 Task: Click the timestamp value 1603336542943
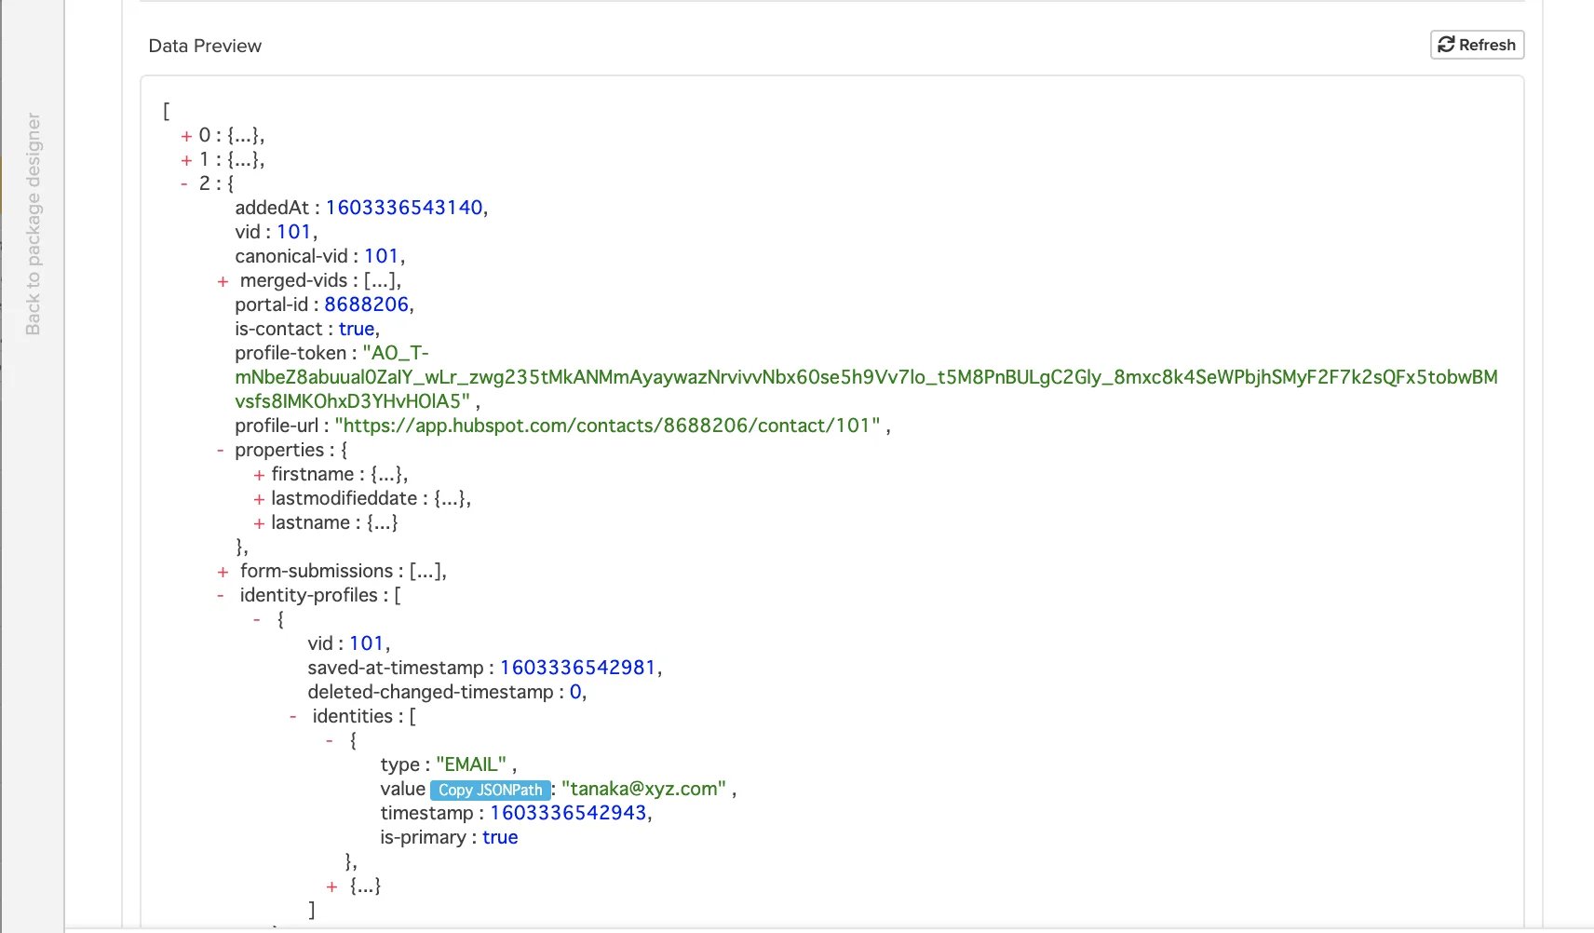pyautogui.click(x=568, y=813)
